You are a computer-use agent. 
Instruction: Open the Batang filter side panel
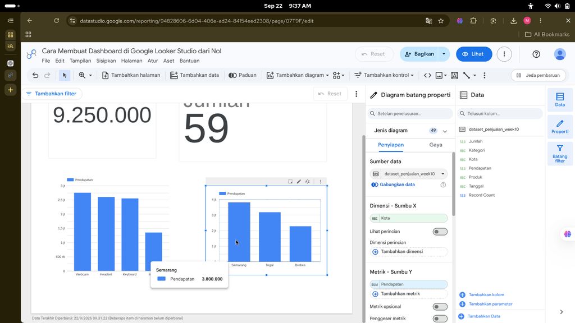[x=560, y=154]
